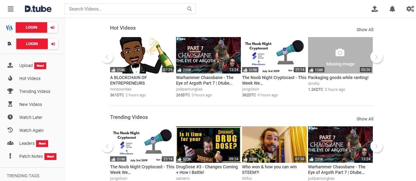Click the clock icon for Watch Later
Image resolution: width=416 pixels, height=181 pixels.
[10, 117]
